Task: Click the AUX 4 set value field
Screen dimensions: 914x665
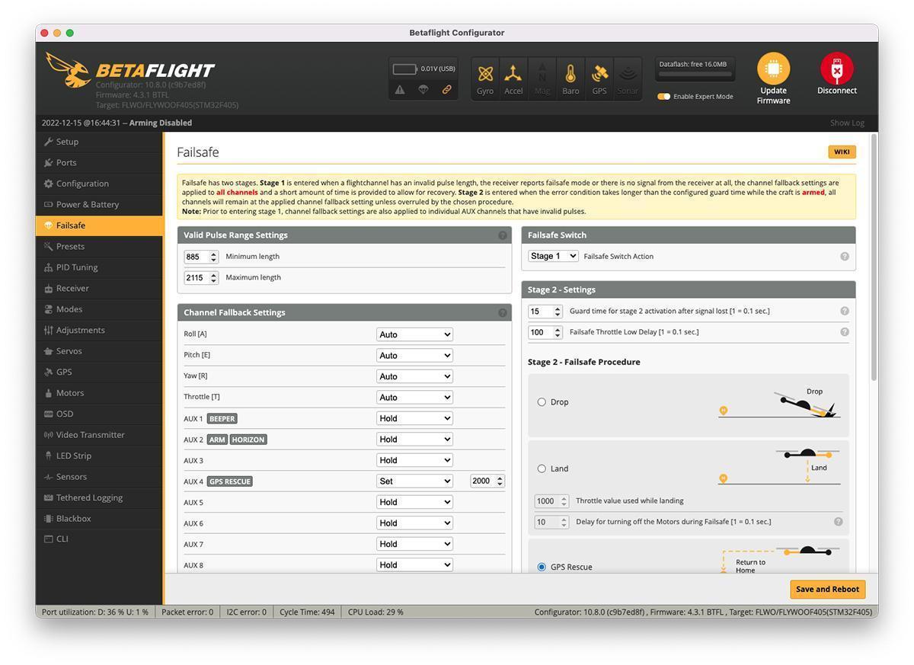Action: click(487, 481)
